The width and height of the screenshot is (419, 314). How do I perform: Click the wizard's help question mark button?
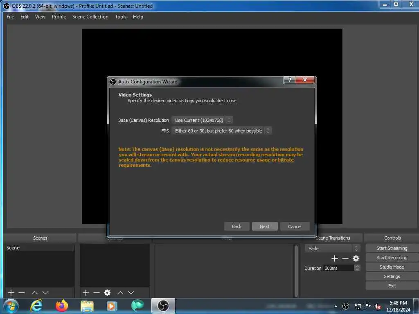(289, 80)
